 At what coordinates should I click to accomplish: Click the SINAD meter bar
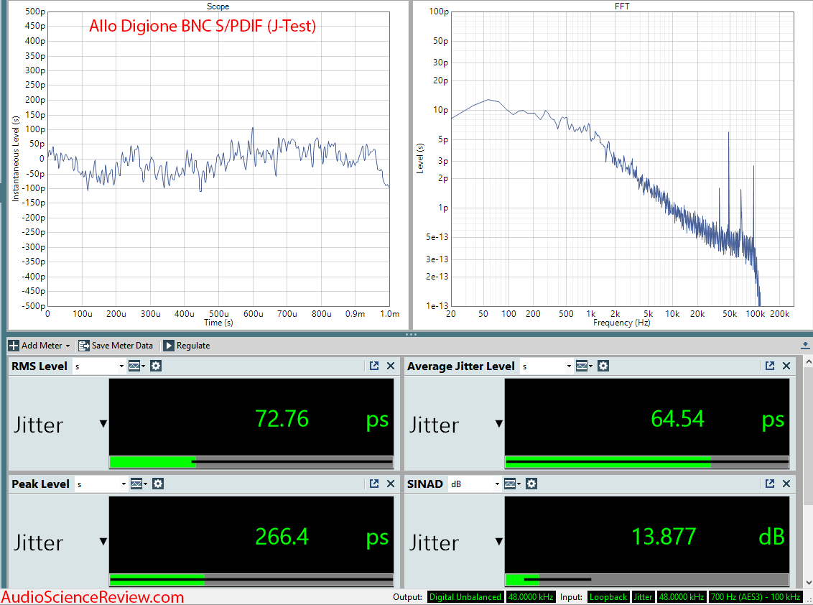pyautogui.click(x=647, y=579)
